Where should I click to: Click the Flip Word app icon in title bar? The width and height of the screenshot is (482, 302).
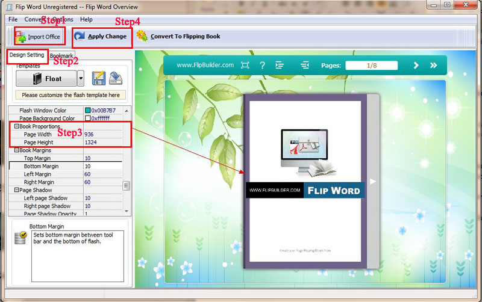pyautogui.click(x=9, y=7)
